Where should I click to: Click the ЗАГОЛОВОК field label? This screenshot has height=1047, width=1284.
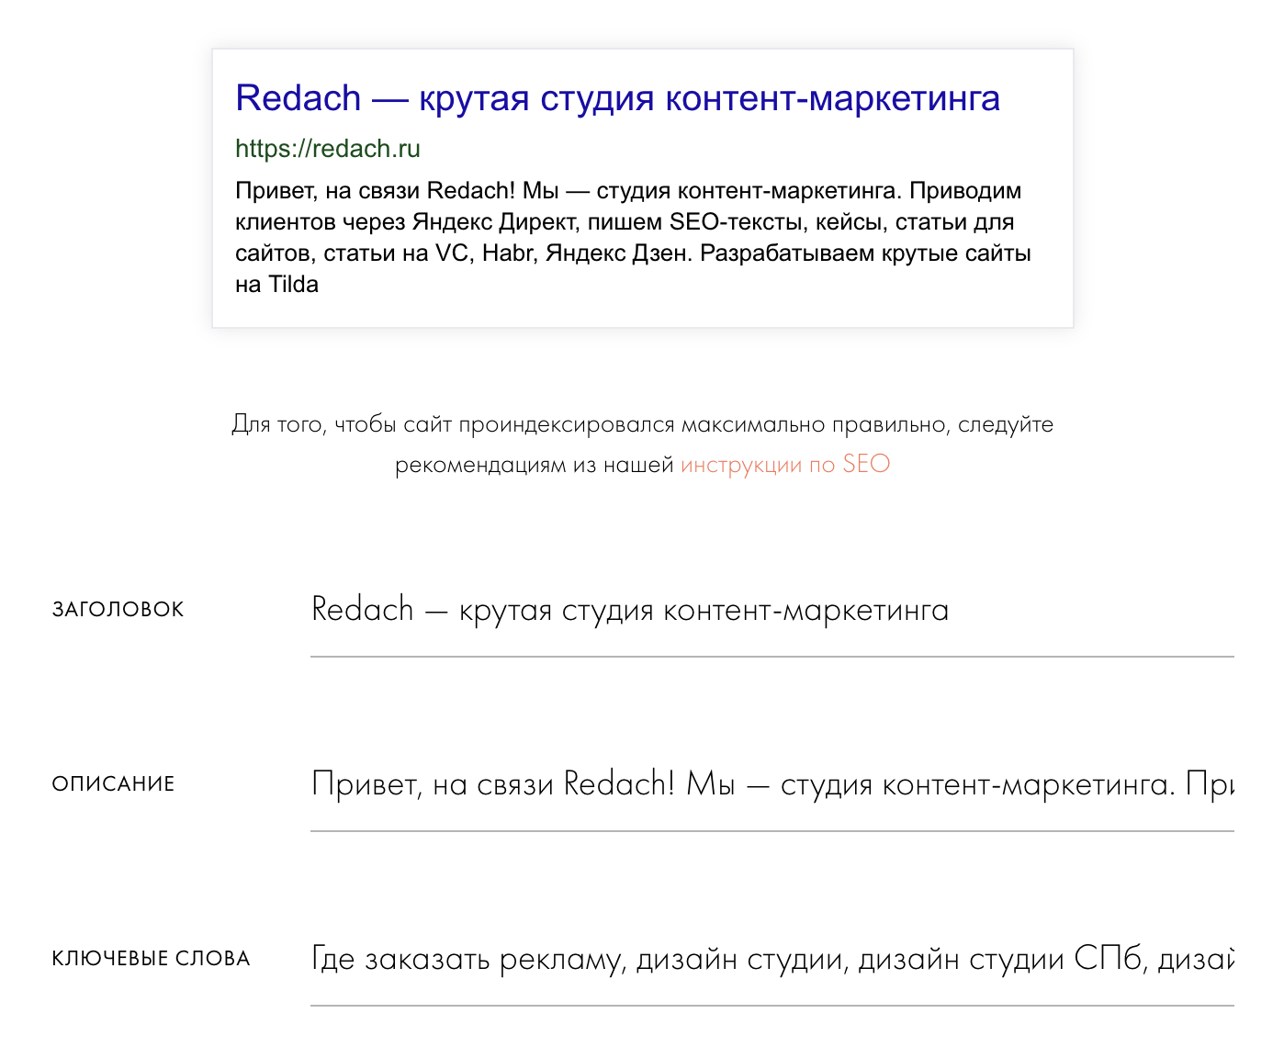pos(118,610)
